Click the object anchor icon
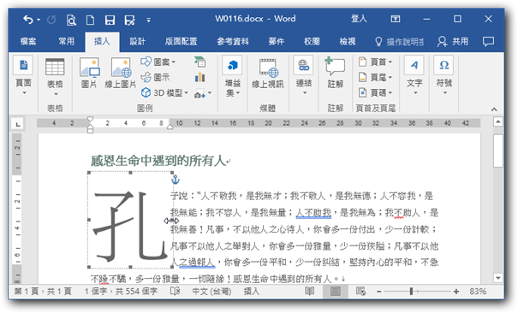 [x=175, y=180]
